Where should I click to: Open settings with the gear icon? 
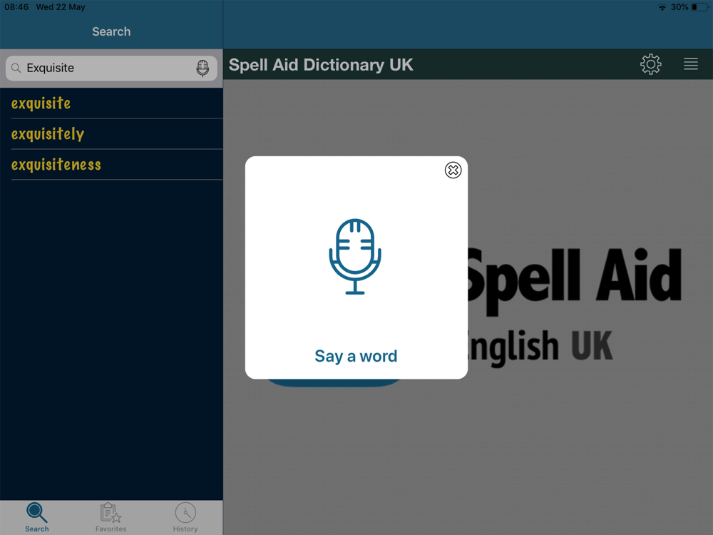651,64
